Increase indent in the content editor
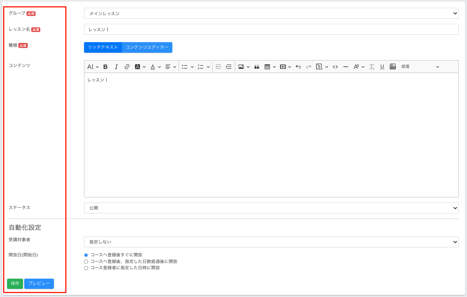 [229, 67]
